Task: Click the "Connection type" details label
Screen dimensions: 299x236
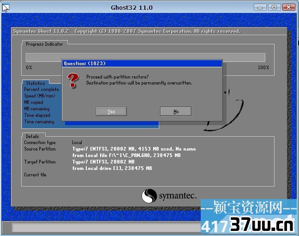Action: click(40, 142)
